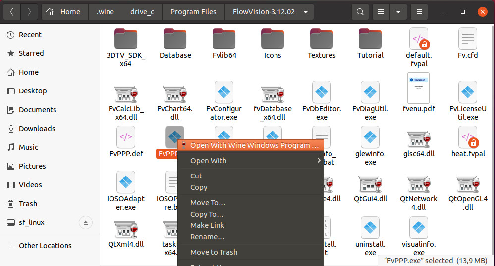Open Starred in sidebar
Image resolution: width=495 pixels, height=266 pixels.
pyautogui.click(x=50, y=53)
